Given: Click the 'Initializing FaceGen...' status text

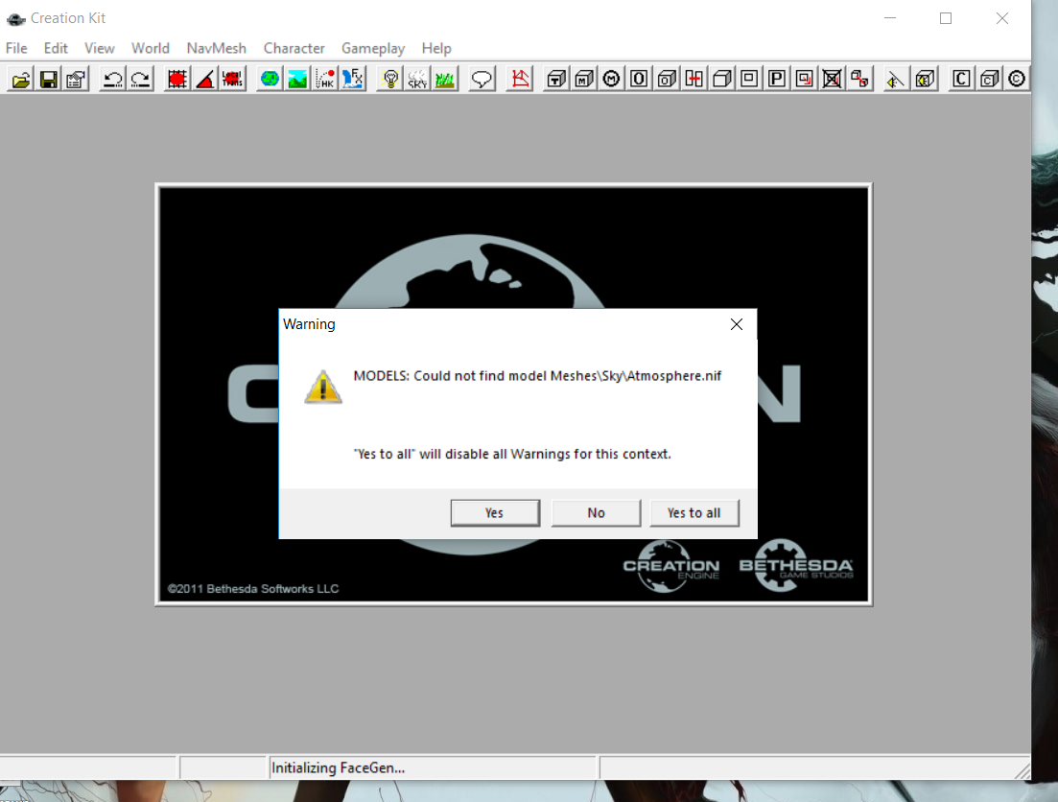Looking at the screenshot, I should click(x=338, y=767).
